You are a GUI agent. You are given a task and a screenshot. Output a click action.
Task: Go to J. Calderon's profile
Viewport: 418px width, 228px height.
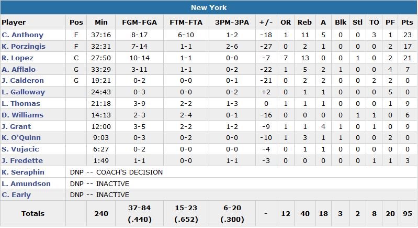point(22,81)
